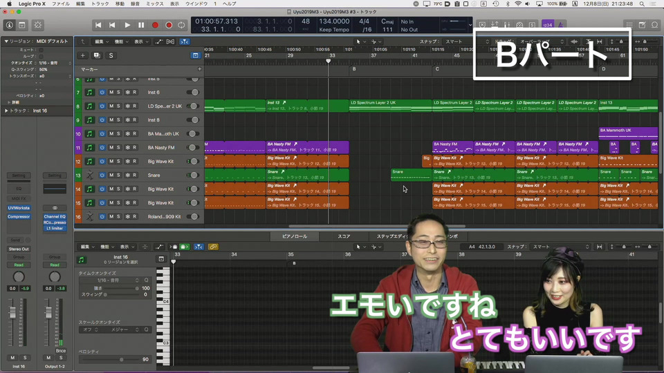Open UVIWorkstation instrument slot
Screen dimensions: 664x373
pos(19,208)
